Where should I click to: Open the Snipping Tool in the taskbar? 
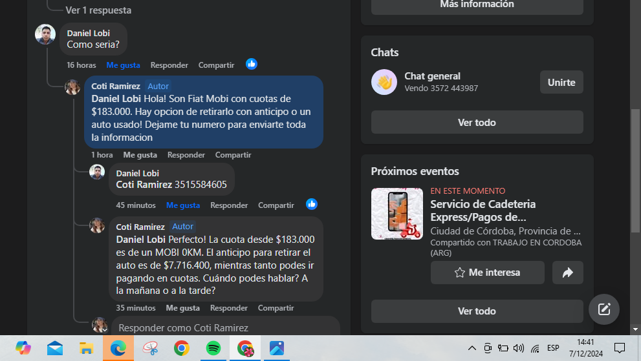click(150, 348)
